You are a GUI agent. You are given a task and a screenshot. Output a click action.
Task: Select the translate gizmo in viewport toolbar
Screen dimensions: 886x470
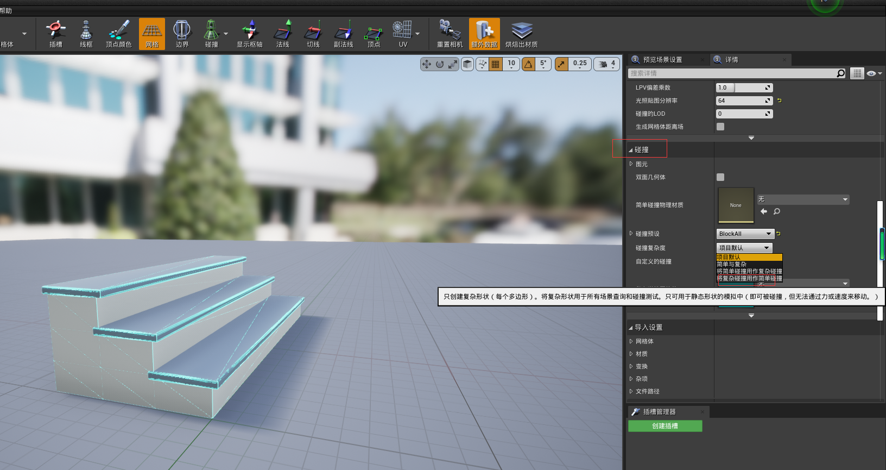tap(427, 64)
